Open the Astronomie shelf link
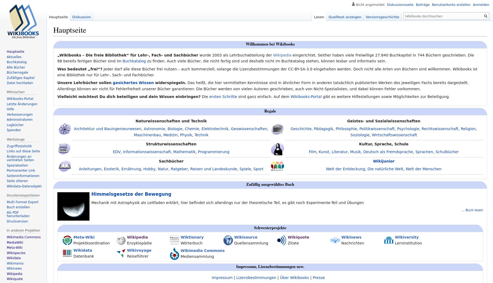Screen dimensions: 493x283 click(x=154, y=129)
